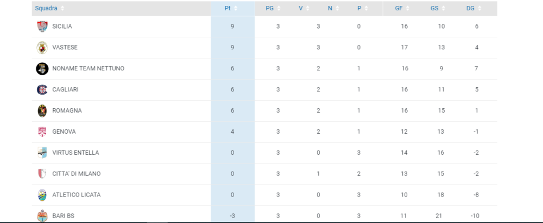Click the Città di Milano crest

[42, 174]
